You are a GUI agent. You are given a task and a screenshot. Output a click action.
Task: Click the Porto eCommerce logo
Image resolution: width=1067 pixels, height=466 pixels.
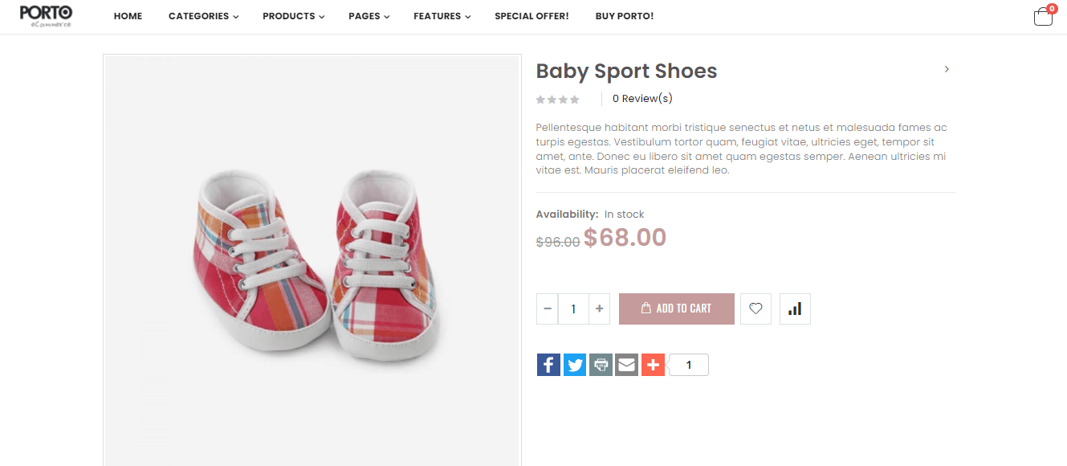pyautogui.click(x=46, y=16)
